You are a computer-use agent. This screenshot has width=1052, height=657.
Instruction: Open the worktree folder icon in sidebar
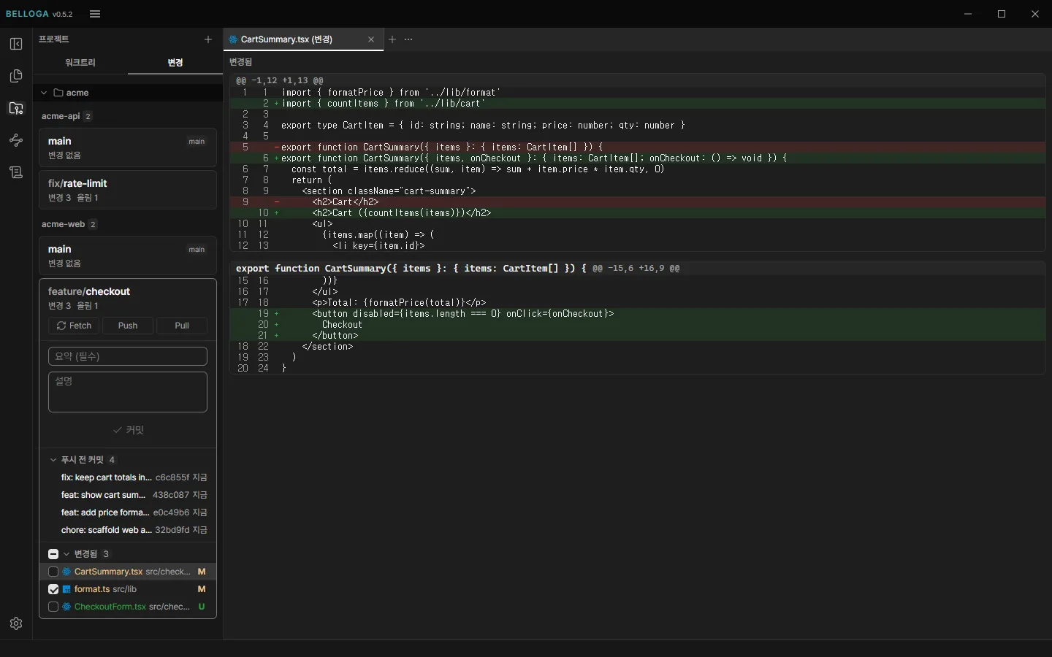tap(16, 108)
